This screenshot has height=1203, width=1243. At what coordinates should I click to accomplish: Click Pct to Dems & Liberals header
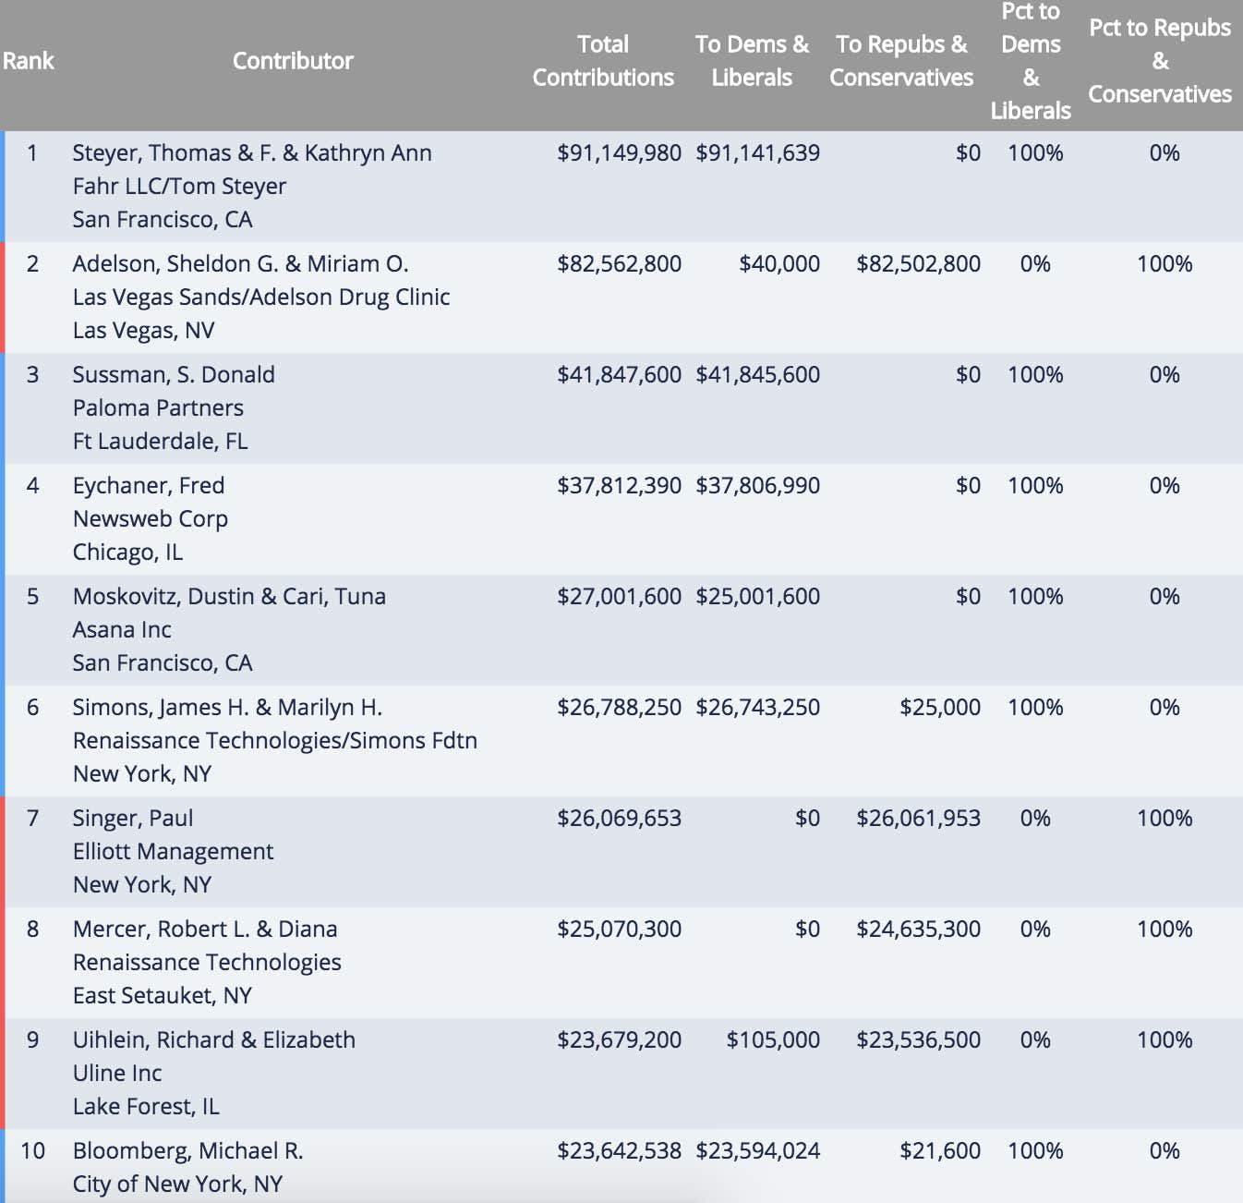pos(1031,61)
